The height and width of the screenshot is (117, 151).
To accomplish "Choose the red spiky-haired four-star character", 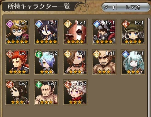I will (17, 62).
